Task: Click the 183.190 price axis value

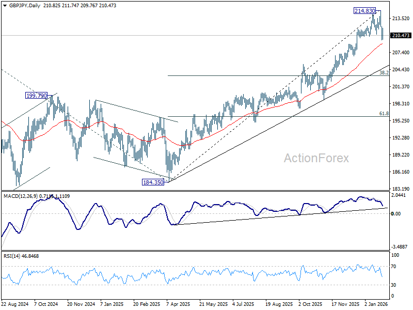Action: (x=401, y=189)
